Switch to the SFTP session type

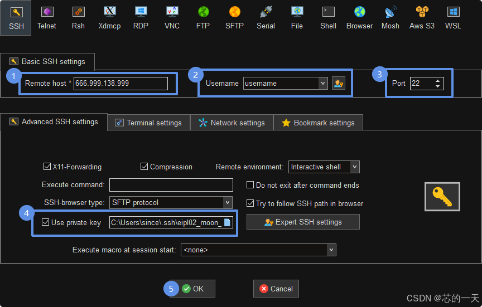(x=234, y=18)
